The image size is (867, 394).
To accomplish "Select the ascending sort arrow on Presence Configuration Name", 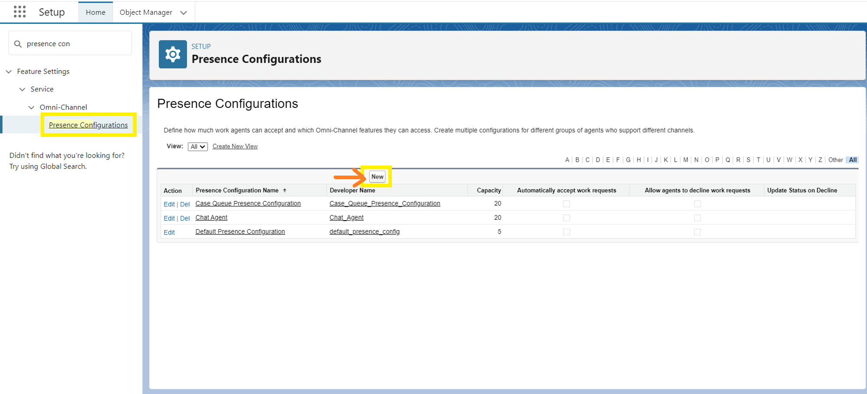I will (285, 190).
